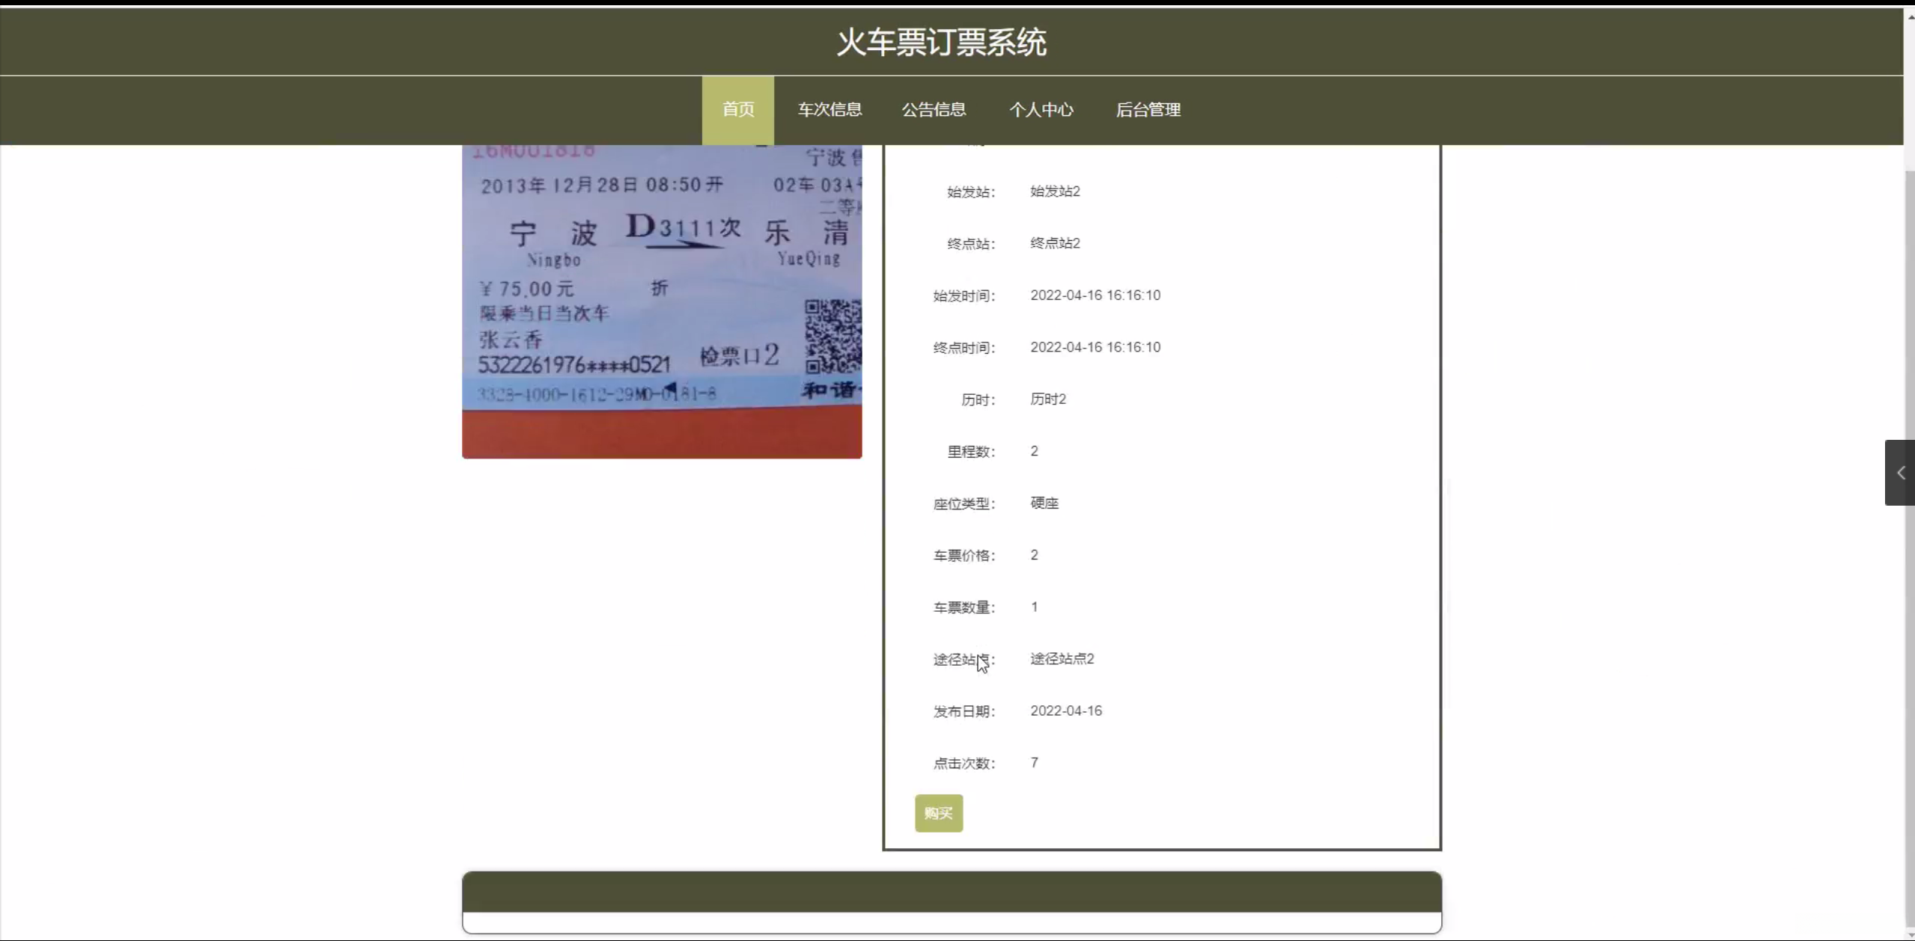The image size is (1915, 941).
Task: Expand the collapsed side panel chevron
Action: pos(1899,473)
